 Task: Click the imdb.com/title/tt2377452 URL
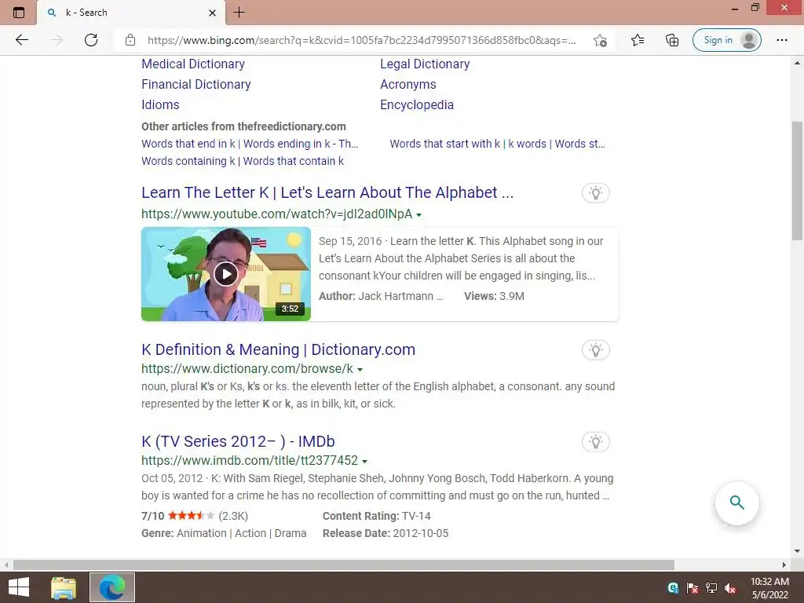250,461
